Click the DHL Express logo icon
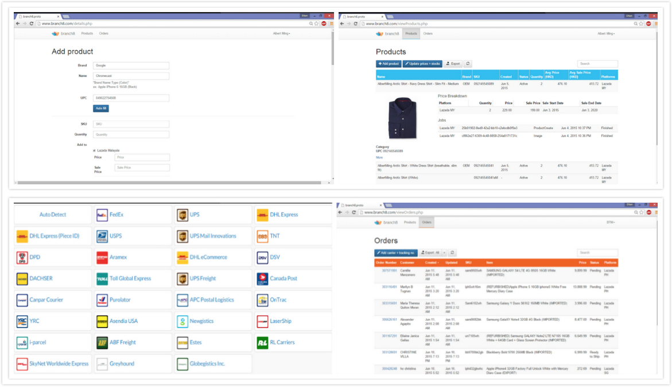Viewport: 672px width, 387px height. coord(262,215)
